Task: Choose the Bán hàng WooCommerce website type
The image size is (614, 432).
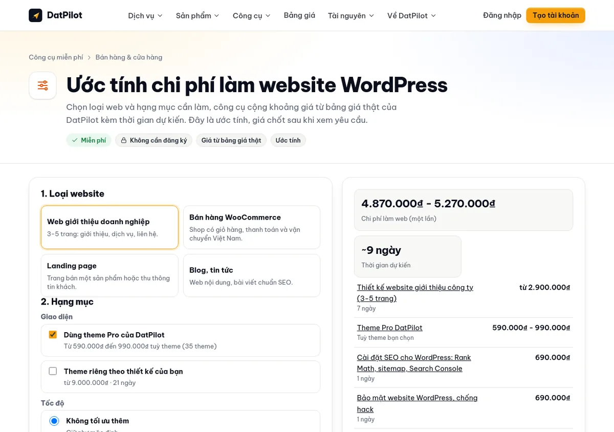Action: [x=252, y=227]
